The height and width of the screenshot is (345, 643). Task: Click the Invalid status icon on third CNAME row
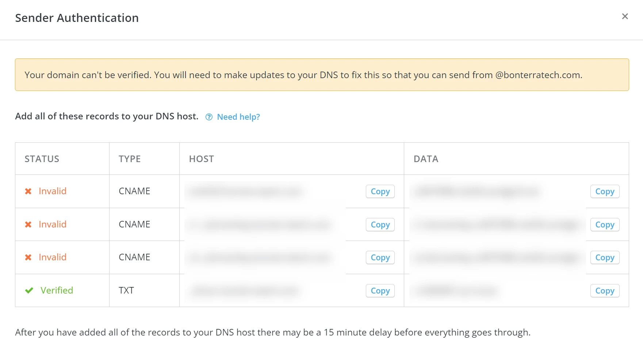click(28, 257)
